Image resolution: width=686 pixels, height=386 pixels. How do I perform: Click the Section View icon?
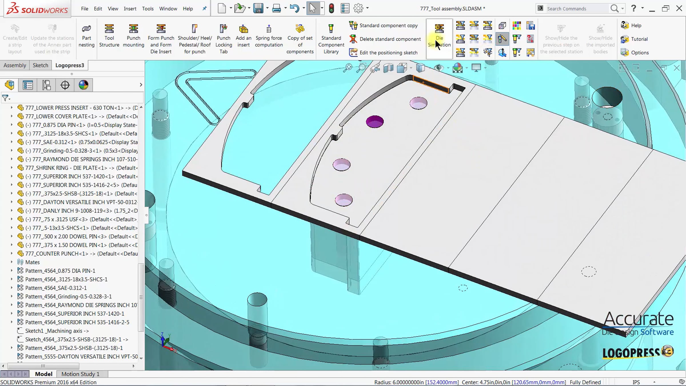click(x=388, y=68)
